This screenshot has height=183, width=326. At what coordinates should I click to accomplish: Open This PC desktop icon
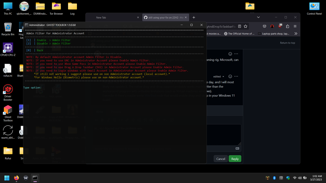(x=8, y=8)
